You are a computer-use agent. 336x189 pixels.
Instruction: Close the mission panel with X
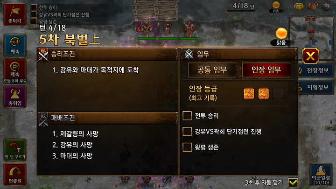[310, 56]
